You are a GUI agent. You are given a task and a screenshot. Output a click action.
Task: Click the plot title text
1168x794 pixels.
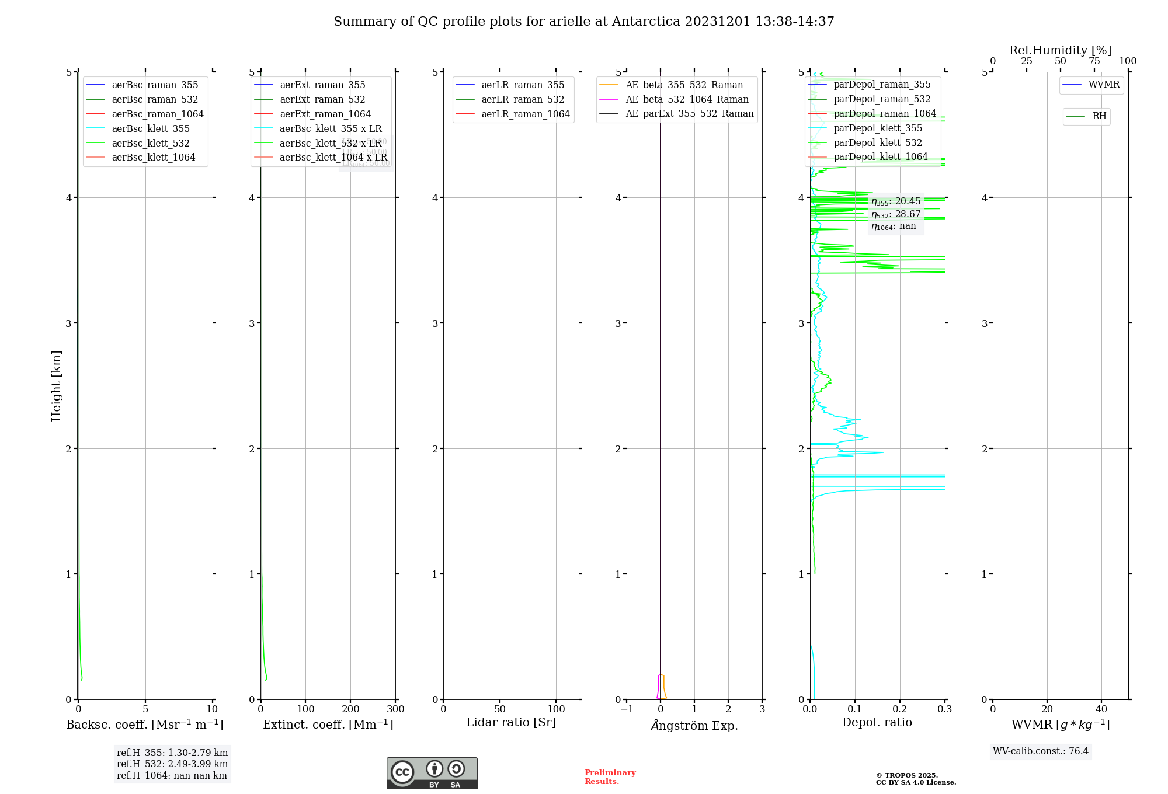(583, 22)
